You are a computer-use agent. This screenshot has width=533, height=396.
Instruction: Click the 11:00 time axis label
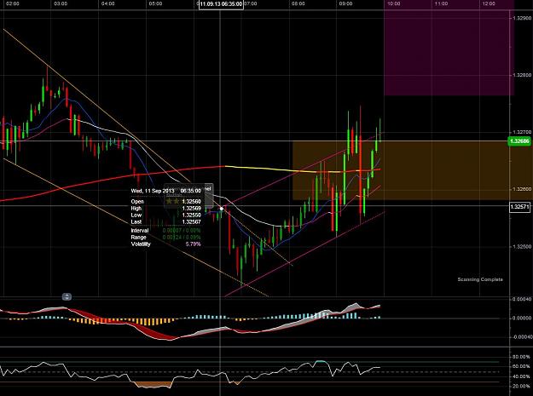(x=441, y=3)
